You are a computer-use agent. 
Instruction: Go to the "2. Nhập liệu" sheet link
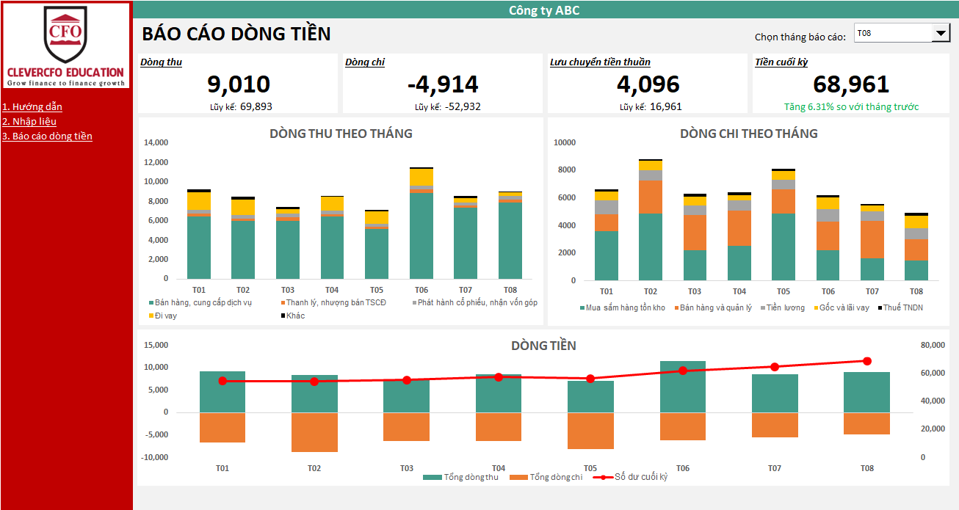[29, 122]
